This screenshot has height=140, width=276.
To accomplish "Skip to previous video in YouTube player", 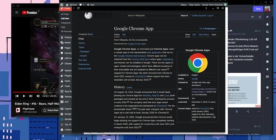I will point(17,96).
